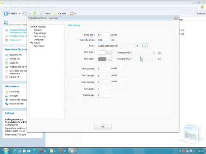The height and width of the screenshot is (154, 206).
Task: Click the OK button in Options dialog
Action: click(103, 127)
